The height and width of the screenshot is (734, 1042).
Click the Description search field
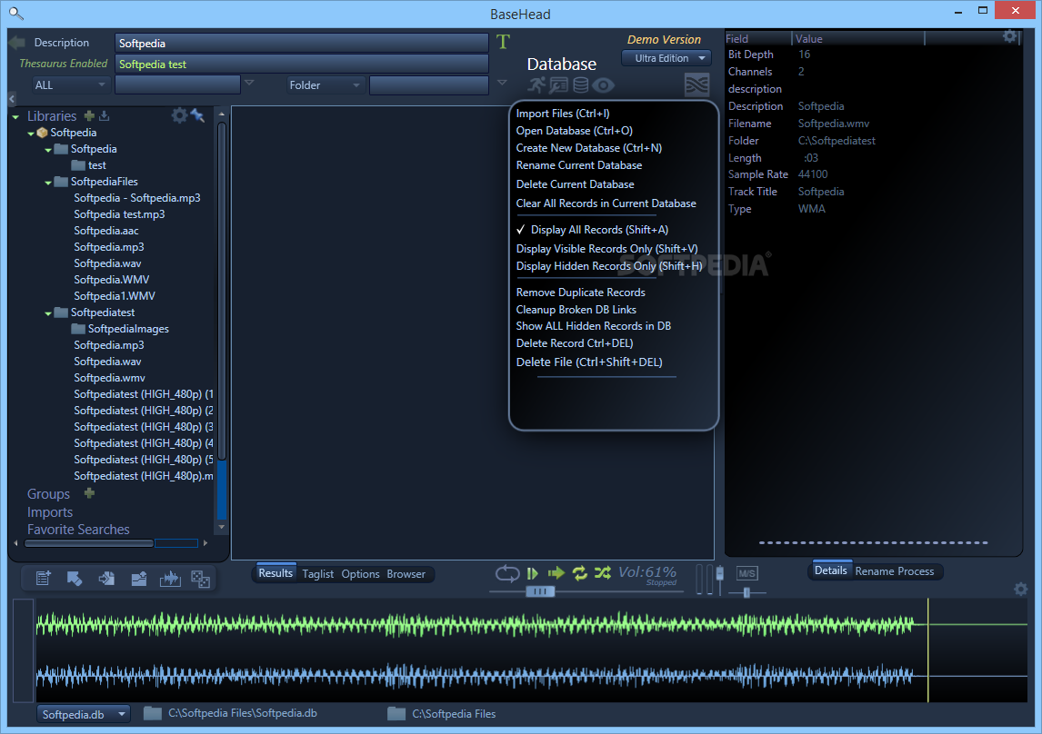click(302, 43)
